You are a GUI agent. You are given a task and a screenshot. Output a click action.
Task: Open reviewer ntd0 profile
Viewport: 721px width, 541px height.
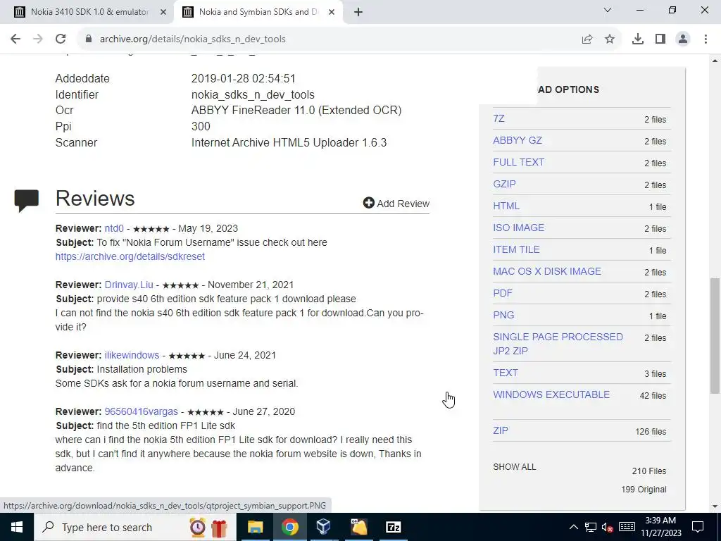(x=114, y=228)
